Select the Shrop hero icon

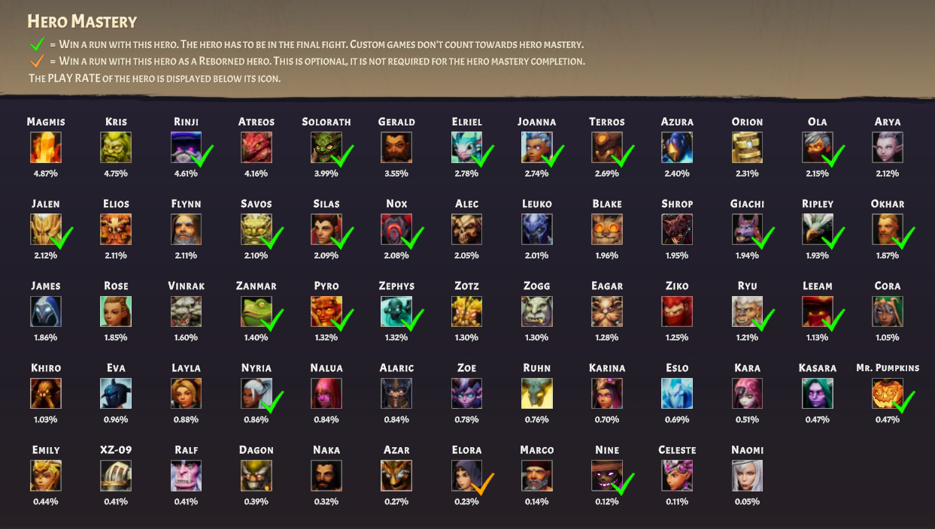[x=677, y=229]
